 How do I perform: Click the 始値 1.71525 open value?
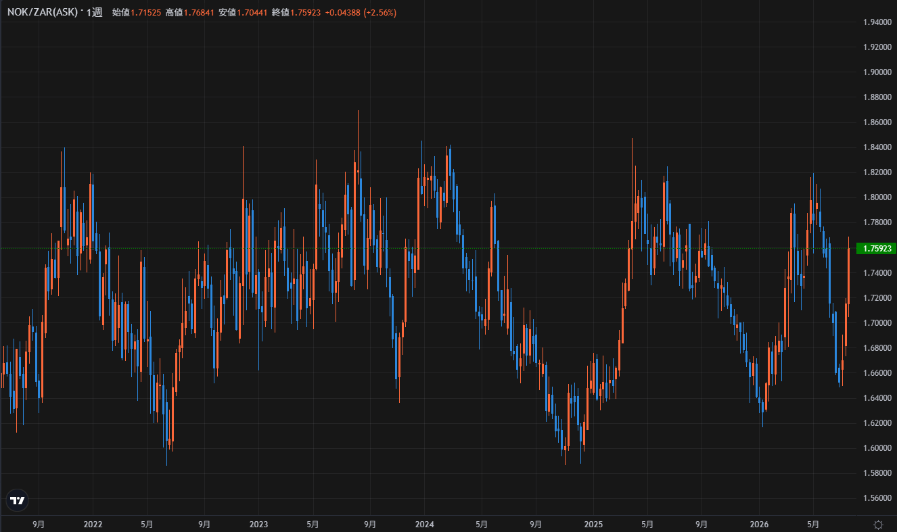[137, 13]
